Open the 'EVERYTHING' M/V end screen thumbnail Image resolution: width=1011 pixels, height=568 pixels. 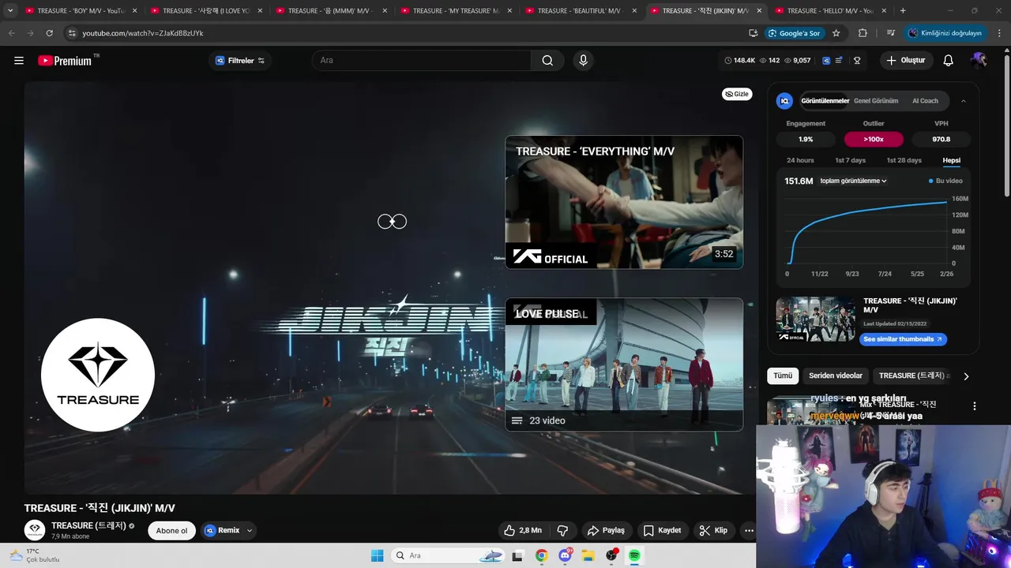(624, 202)
